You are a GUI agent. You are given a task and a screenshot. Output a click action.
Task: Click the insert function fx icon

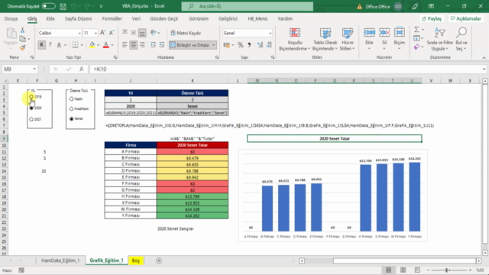point(82,69)
